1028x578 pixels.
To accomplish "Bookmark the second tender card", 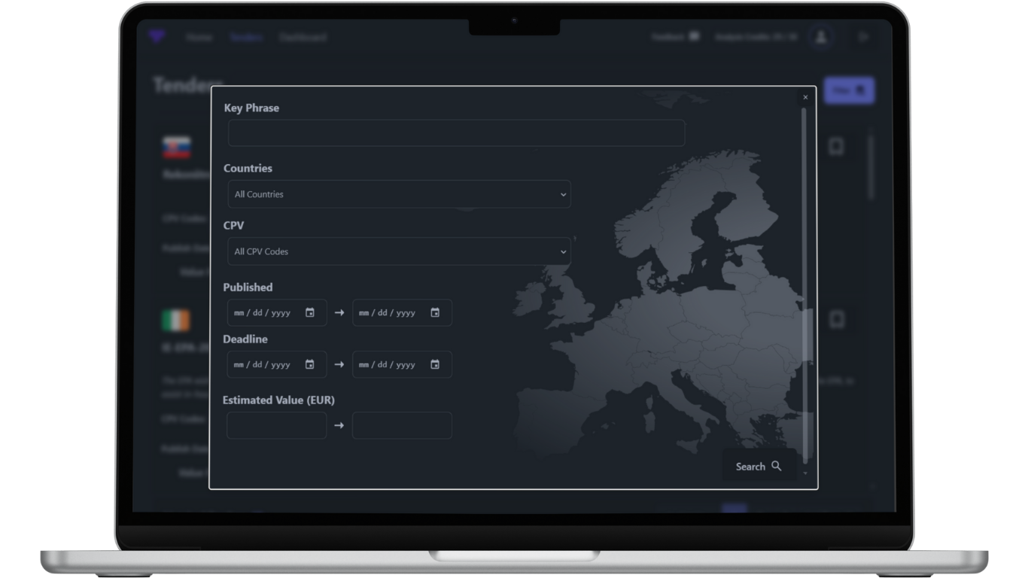I will click(x=835, y=319).
